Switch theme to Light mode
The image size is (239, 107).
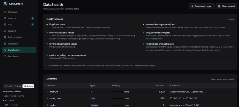point(8,86)
